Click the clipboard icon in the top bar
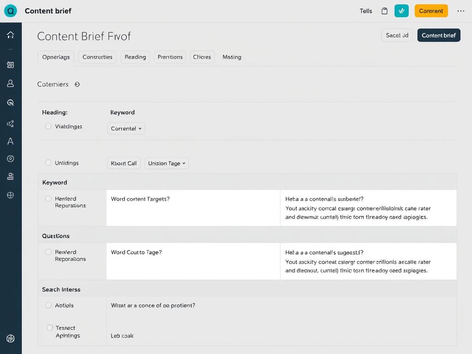 pos(385,11)
